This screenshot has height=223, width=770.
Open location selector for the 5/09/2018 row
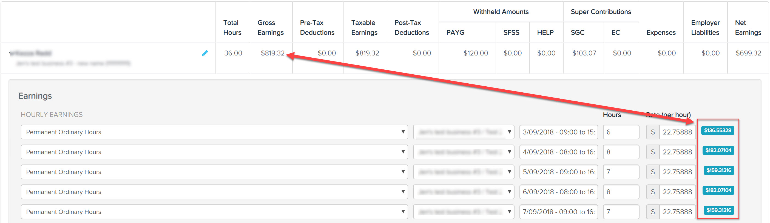[x=463, y=172]
